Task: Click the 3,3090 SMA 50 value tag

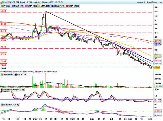Action: [x=158, y=56]
